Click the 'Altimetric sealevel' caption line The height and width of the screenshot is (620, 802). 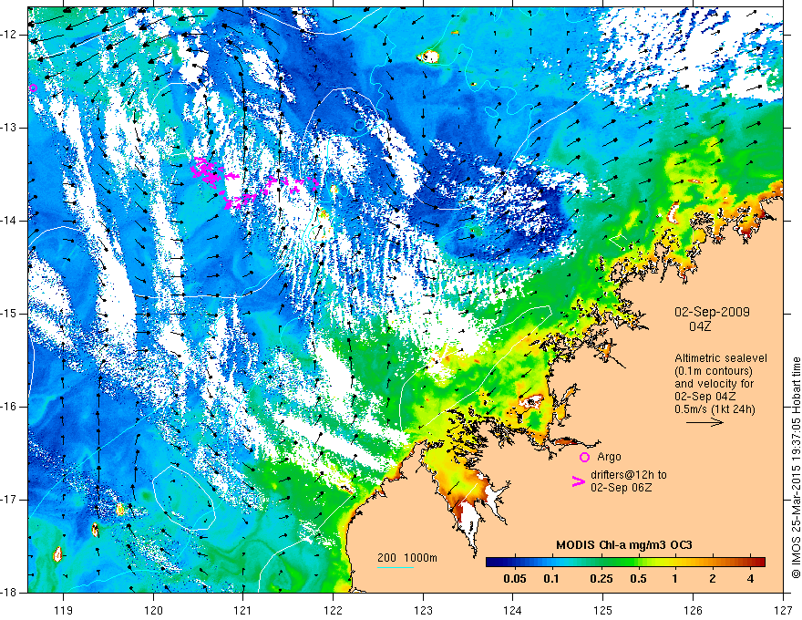[x=721, y=358]
